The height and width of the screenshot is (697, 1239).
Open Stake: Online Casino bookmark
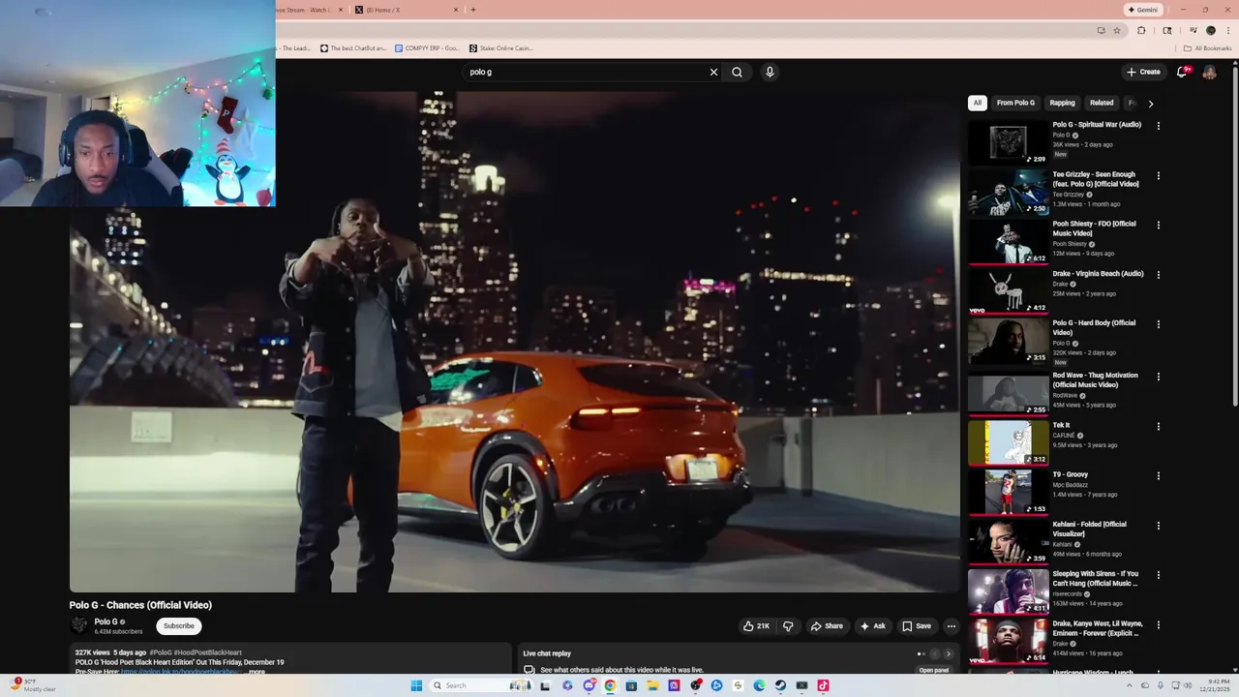(x=501, y=48)
